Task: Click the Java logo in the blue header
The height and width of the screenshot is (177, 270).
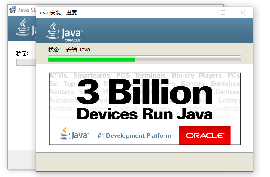Action: click(64, 31)
